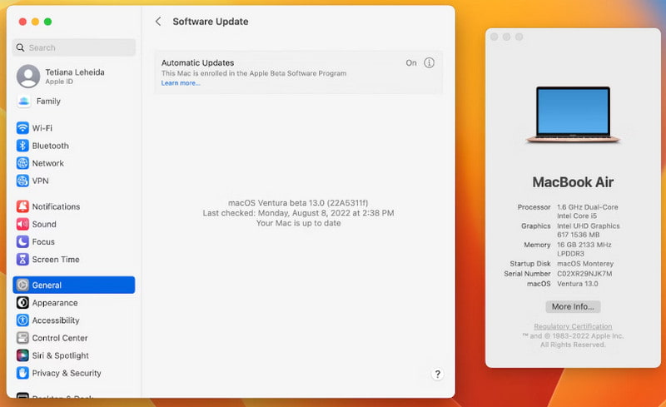
Task: Open Bluetooth settings icon
Action: 22,146
